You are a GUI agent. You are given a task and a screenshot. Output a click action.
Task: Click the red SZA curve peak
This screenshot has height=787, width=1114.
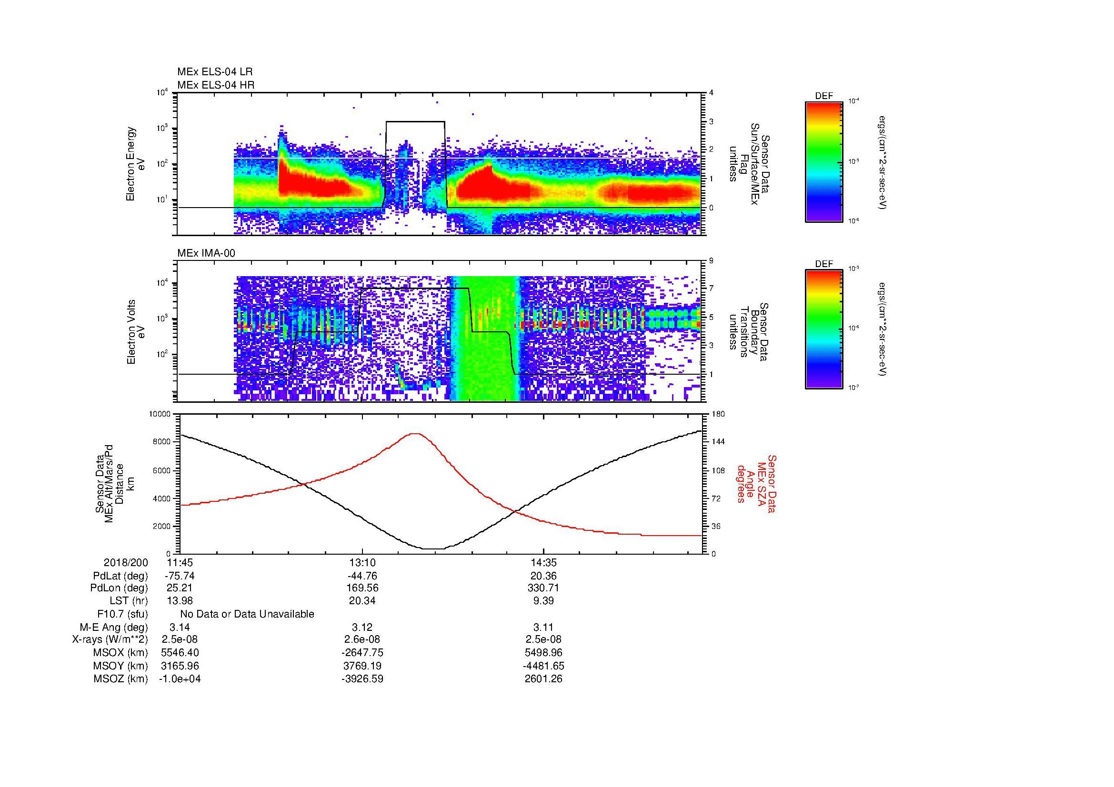tap(415, 434)
